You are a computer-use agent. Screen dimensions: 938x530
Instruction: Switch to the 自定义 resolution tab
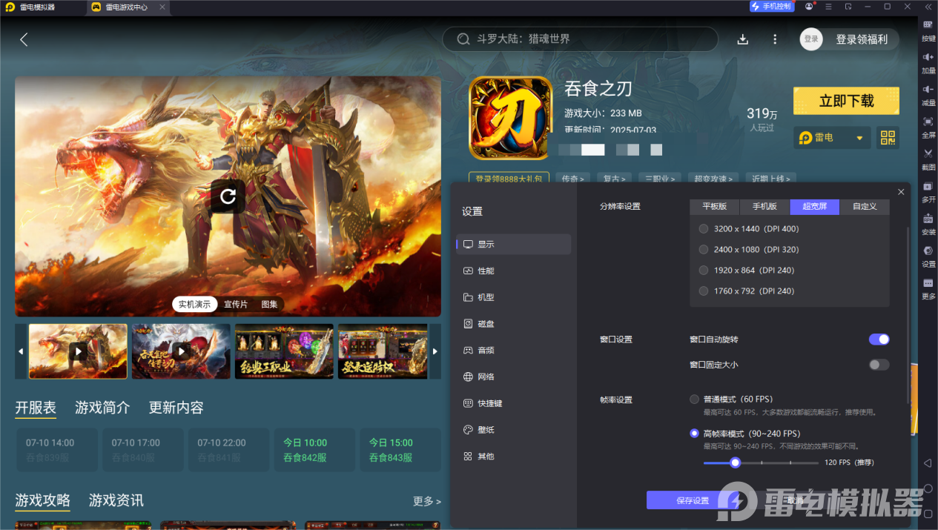click(x=865, y=207)
